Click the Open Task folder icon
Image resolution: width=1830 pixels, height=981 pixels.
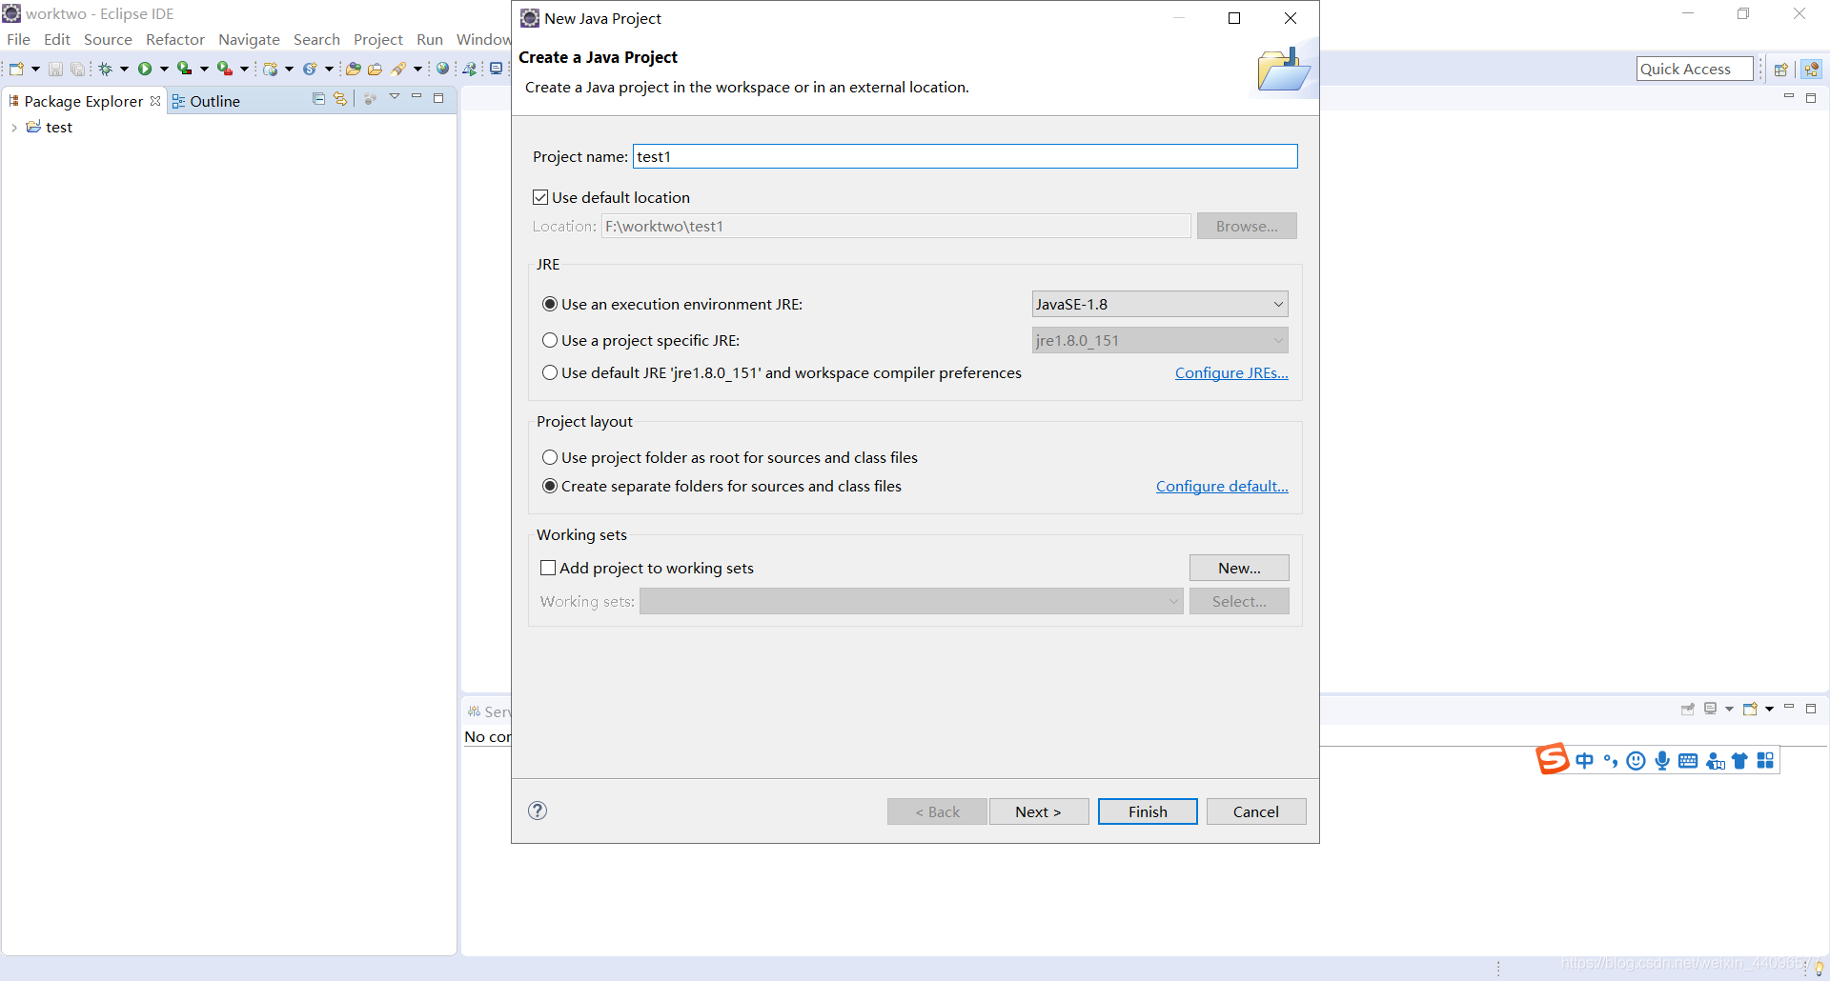(x=375, y=69)
